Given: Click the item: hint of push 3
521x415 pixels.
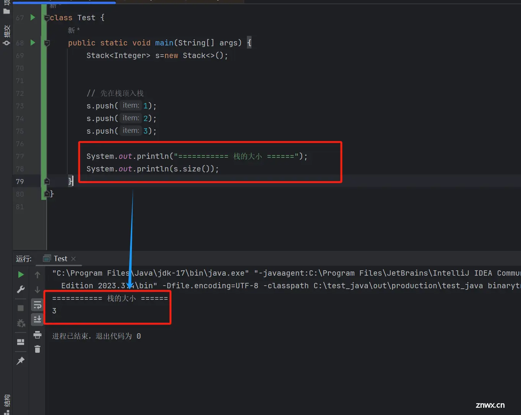Looking at the screenshot, I should click(x=131, y=131).
